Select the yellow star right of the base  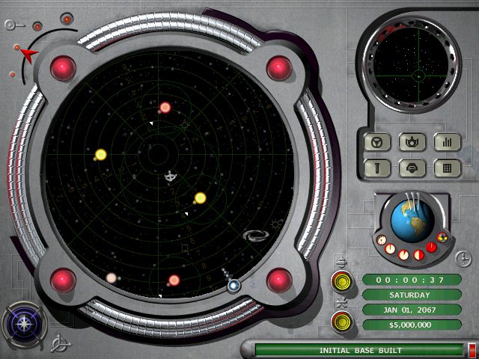200,198
